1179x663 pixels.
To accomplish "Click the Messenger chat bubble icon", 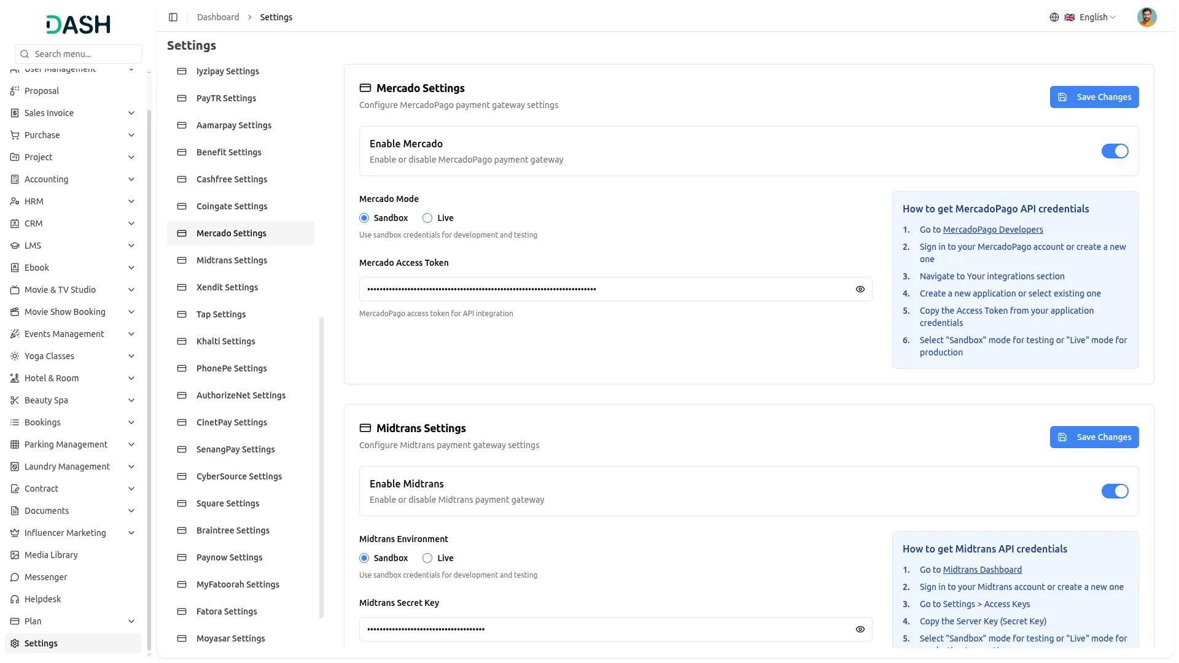I will 15,577.
